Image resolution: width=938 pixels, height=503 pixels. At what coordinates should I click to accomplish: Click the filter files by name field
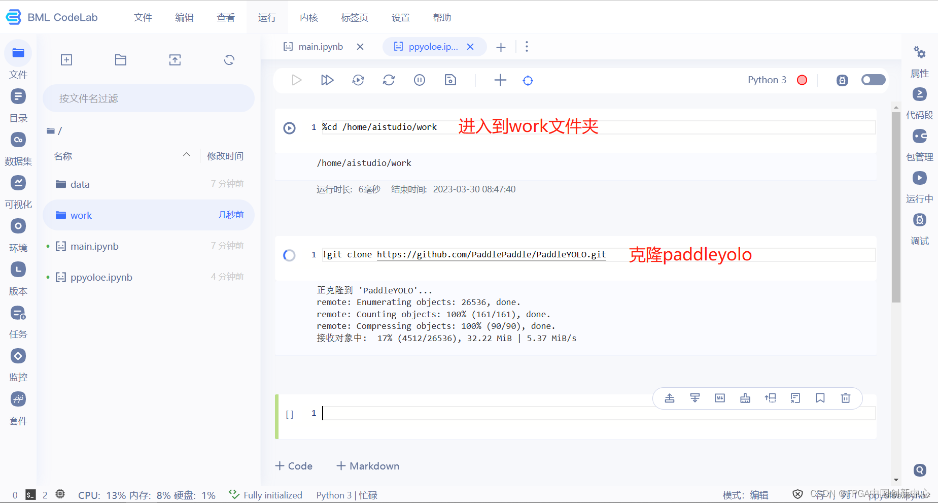pyautogui.click(x=149, y=98)
